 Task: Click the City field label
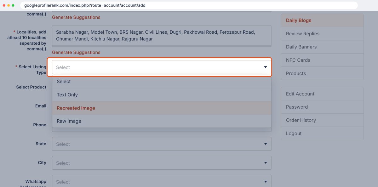click(42, 163)
